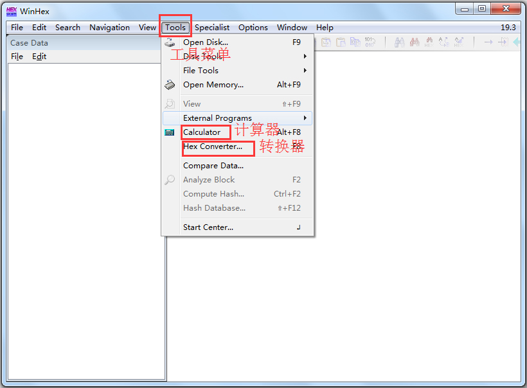Click the red binoculars find text icon

pos(415,42)
